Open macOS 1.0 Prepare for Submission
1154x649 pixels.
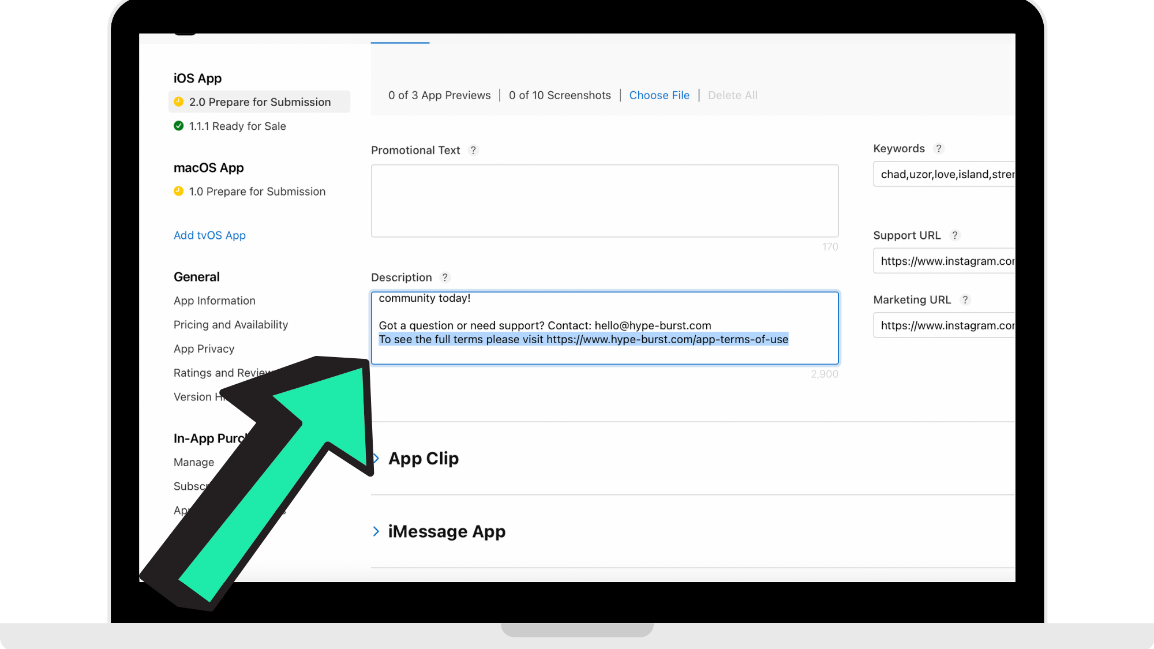pos(257,192)
